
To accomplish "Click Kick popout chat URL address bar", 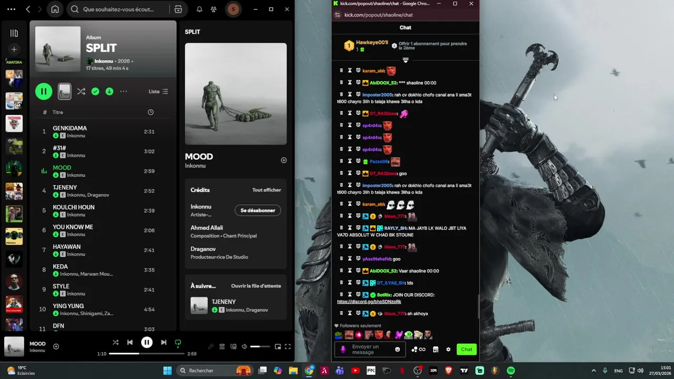I will [378, 15].
